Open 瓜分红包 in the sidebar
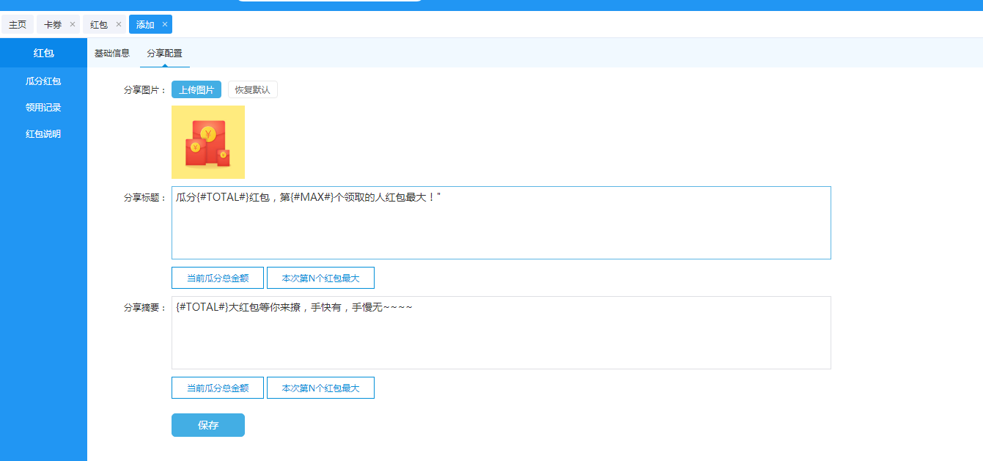 tap(43, 81)
